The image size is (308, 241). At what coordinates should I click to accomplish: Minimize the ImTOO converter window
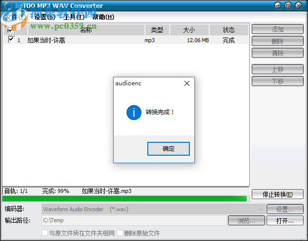pos(278,6)
